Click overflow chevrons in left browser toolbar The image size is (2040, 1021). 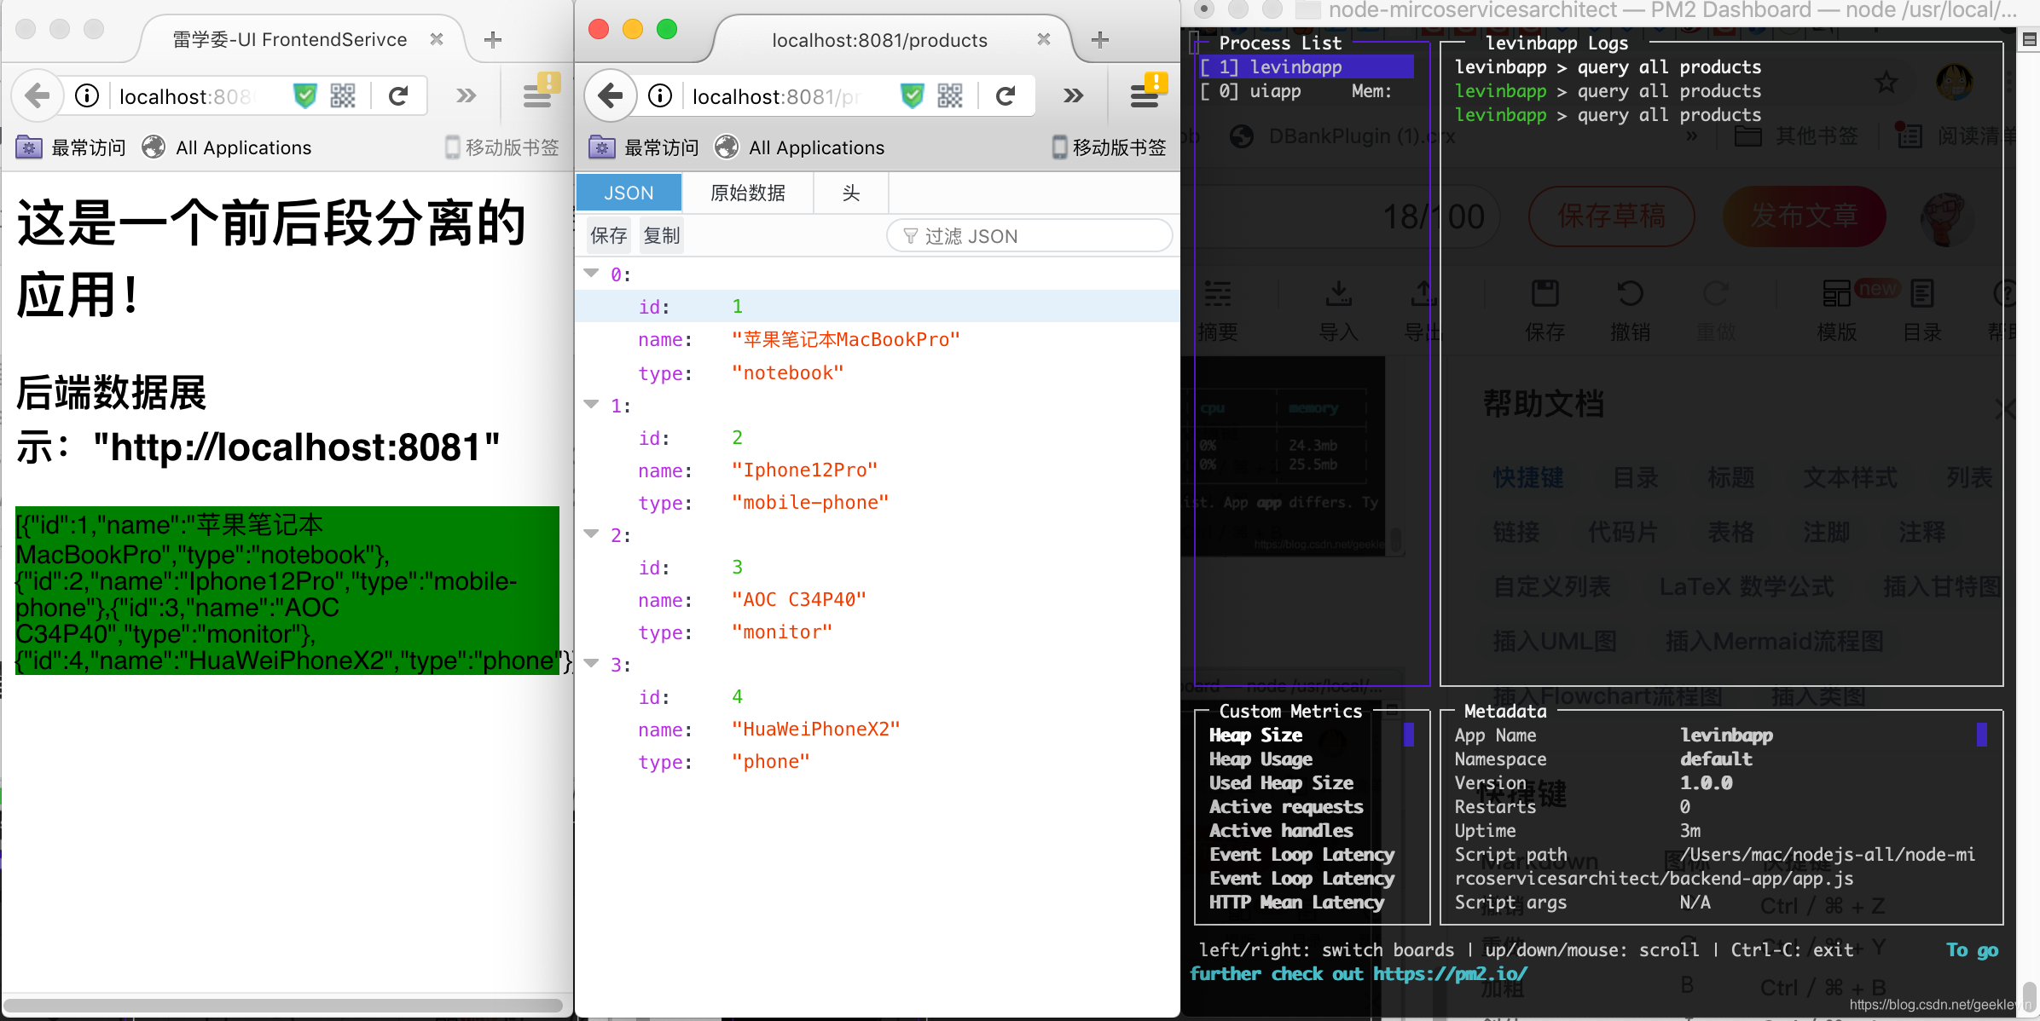point(466,95)
